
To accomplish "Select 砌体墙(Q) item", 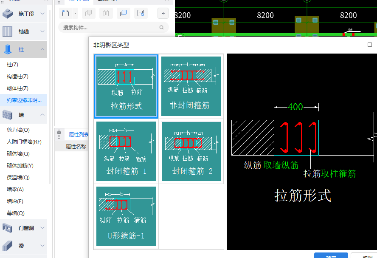I will pos(18,154).
